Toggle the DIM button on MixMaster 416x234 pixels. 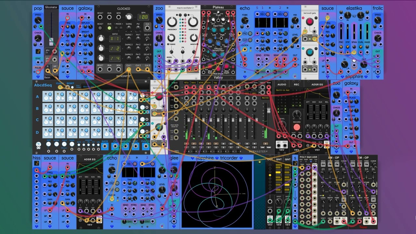click(262, 147)
